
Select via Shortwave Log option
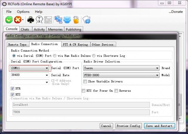point(94,56)
